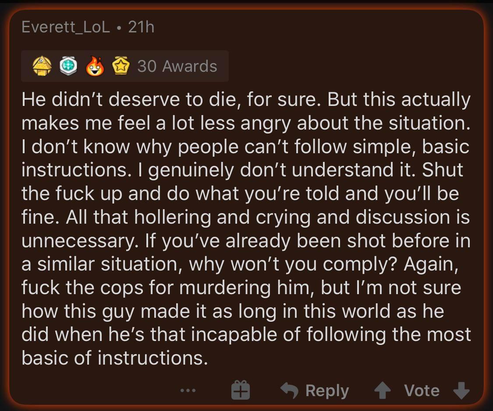Open the comment overflow options menu
Screen dimensions: 493x411
click(x=188, y=391)
